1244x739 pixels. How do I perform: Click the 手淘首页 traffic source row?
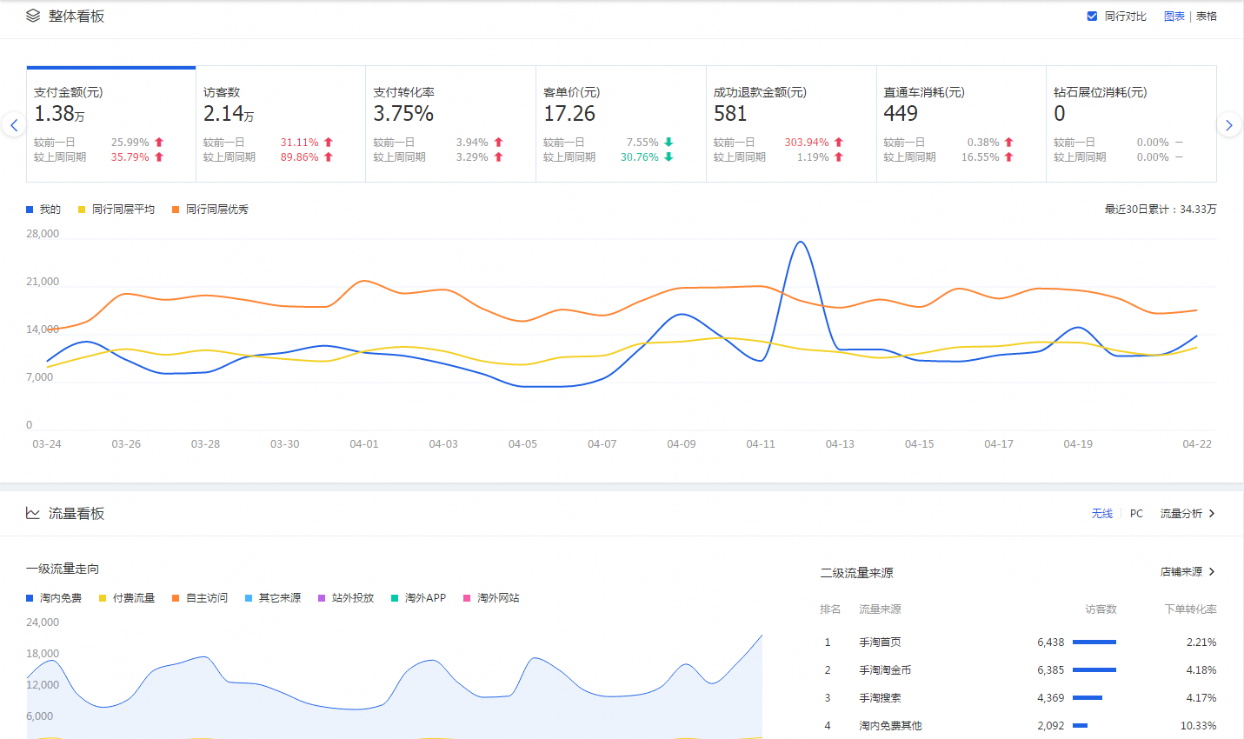click(880, 642)
